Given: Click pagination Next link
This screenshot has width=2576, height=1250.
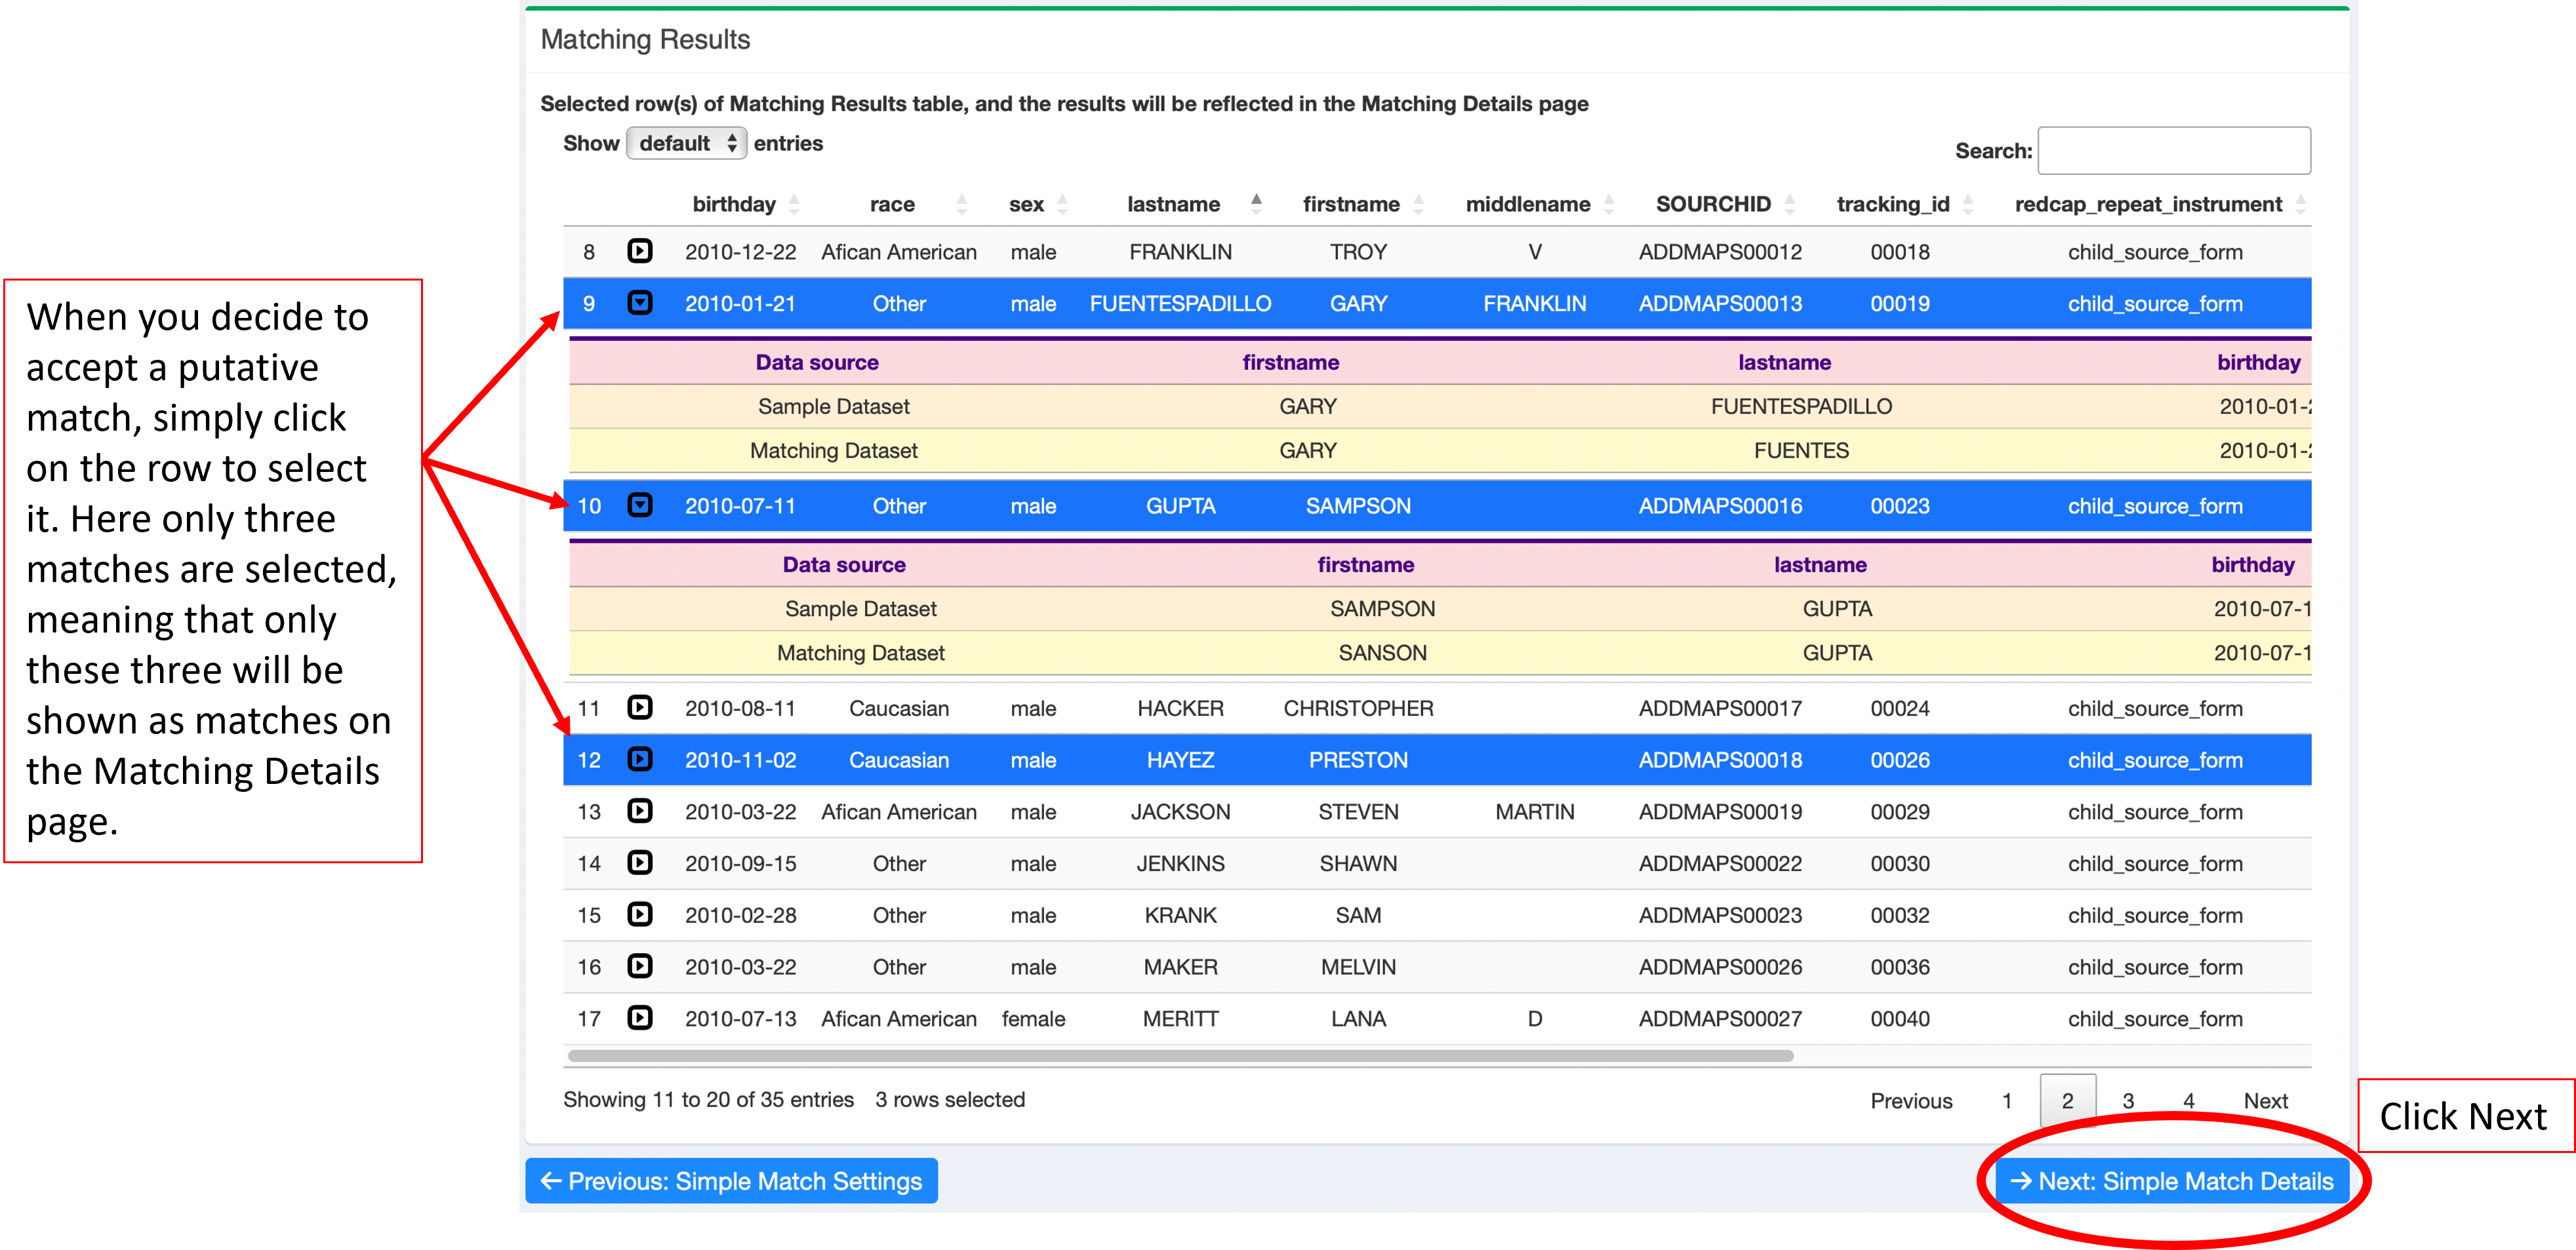Looking at the screenshot, I should coord(2265,1100).
